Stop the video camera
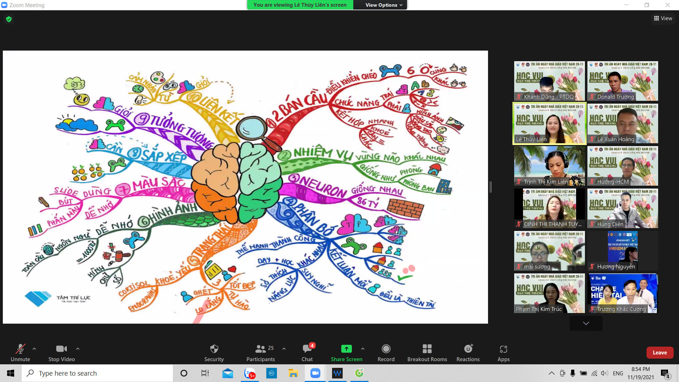The image size is (679, 382). pyautogui.click(x=62, y=353)
